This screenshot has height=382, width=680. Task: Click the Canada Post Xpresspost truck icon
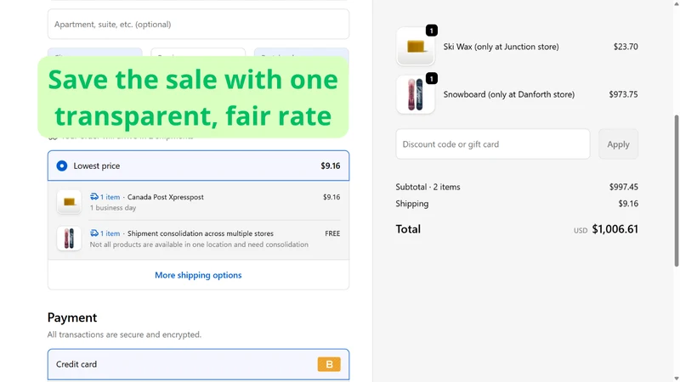pyautogui.click(x=94, y=197)
